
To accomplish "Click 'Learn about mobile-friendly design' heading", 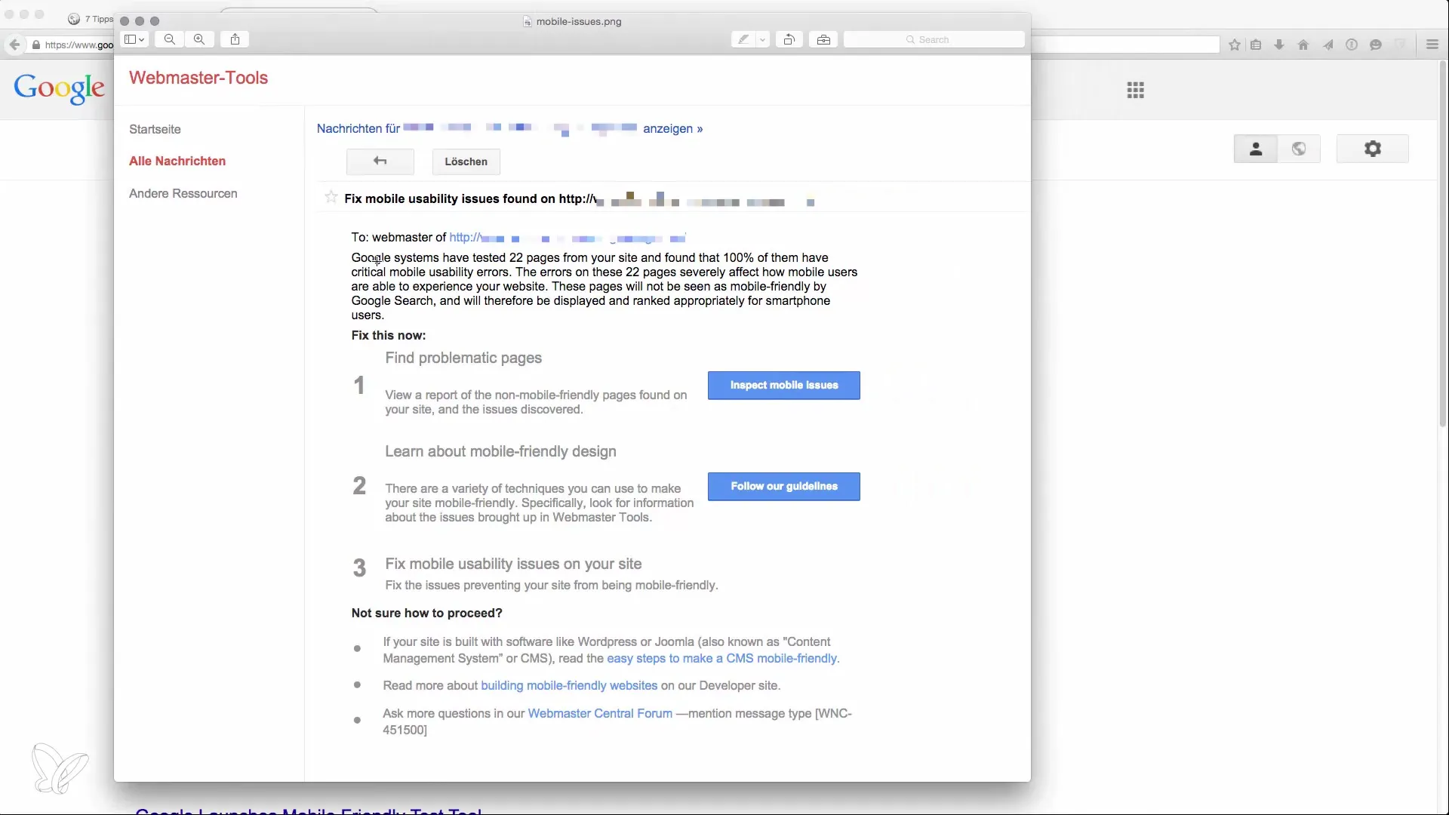I will (x=500, y=451).
